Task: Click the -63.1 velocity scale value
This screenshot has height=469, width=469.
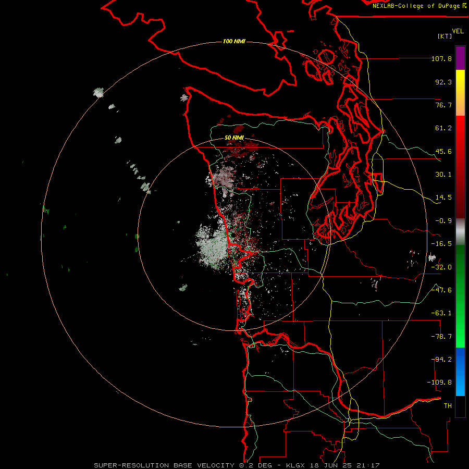Action: tap(441, 313)
